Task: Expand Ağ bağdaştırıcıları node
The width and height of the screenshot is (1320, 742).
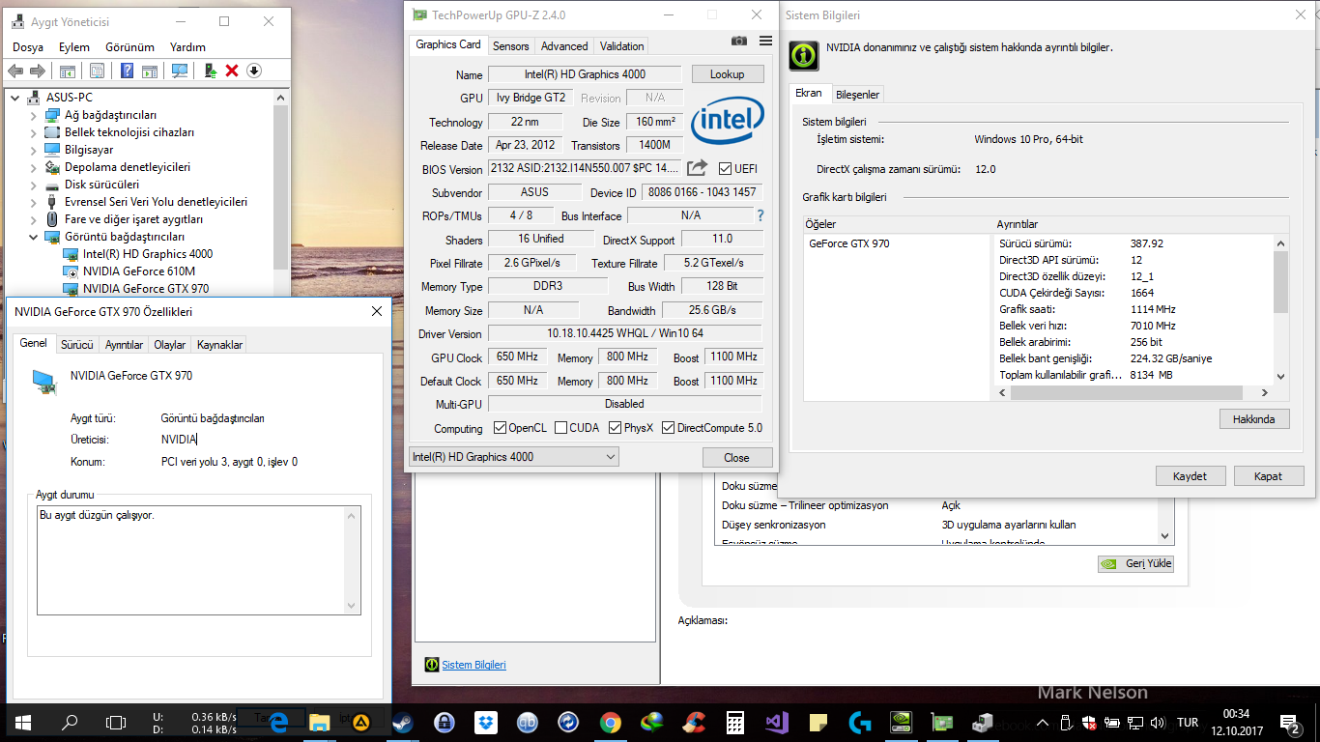Action: click(33, 115)
